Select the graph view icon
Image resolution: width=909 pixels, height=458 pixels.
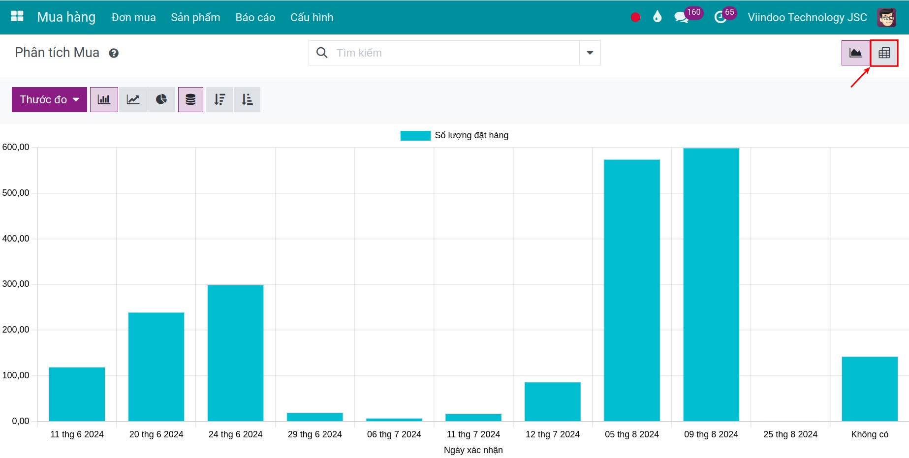pos(855,53)
